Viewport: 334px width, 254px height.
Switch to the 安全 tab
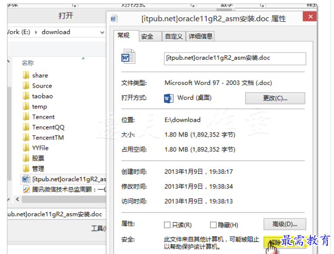coord(150,36)
